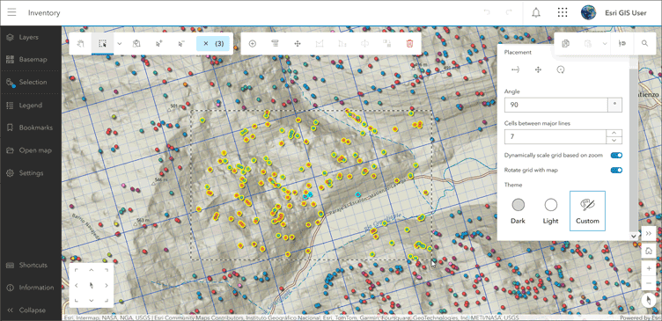The width and height of the screenshot is (662, 321).
Task: Open the hamburger menu beside Inventory
Action: pos(11,12)
